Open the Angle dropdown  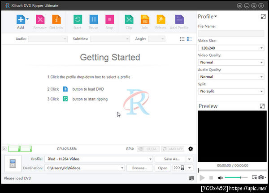coord(156,39)
